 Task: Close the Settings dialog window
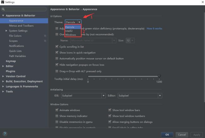203,2
